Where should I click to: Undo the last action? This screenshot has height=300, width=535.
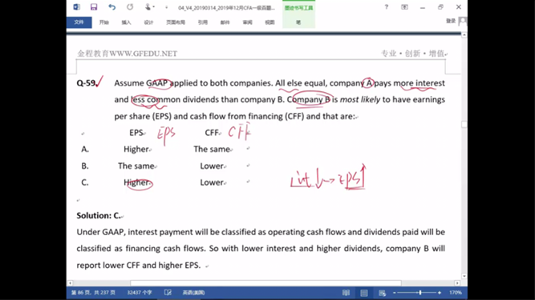coord(112,7)
